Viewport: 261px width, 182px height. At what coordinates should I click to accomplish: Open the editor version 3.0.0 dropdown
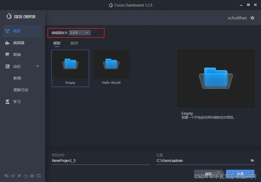(x=80, y=33)
